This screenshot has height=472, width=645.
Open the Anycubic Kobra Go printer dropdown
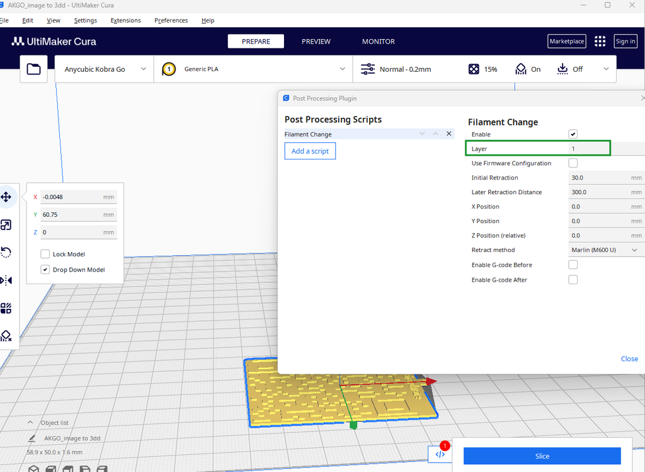point(105,69)
